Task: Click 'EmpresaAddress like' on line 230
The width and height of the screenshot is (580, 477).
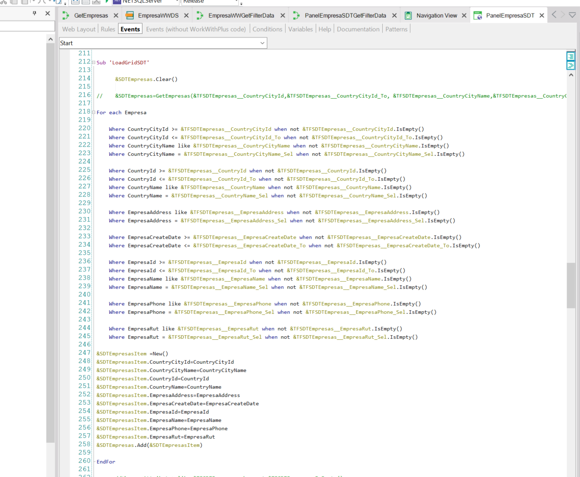Action: tap(157, 212)
